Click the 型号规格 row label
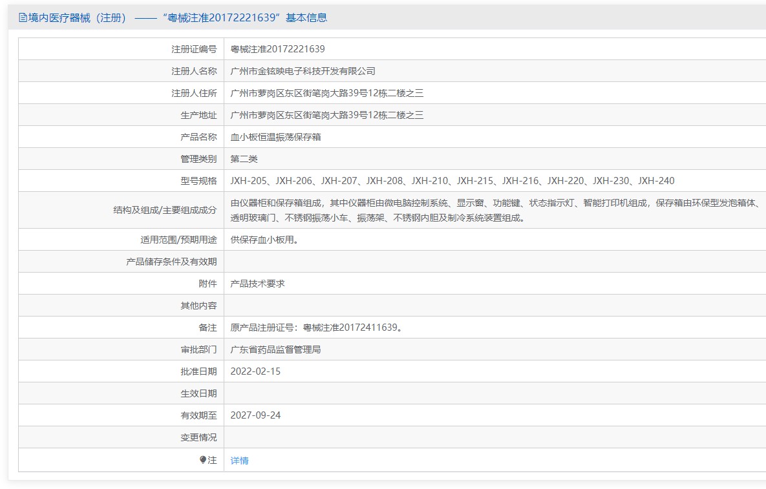766x489 pixels. (198, 181)
